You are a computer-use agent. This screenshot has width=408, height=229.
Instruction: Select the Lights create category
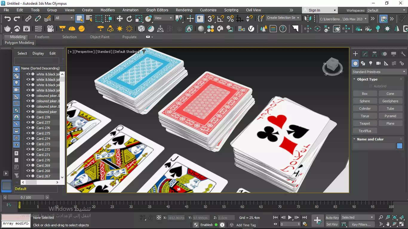click(371, 63)
